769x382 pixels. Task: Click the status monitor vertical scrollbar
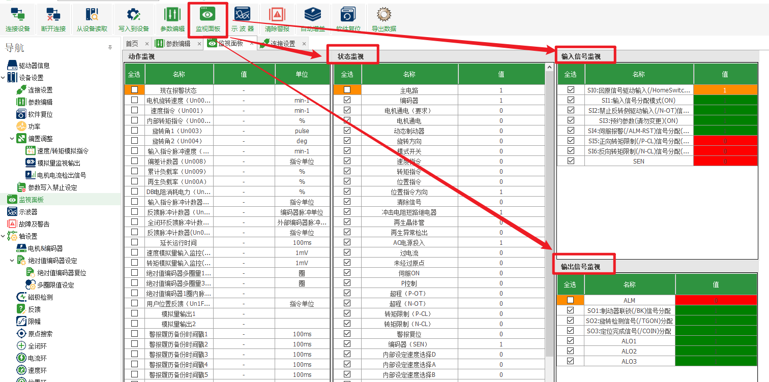pos(549,203)
